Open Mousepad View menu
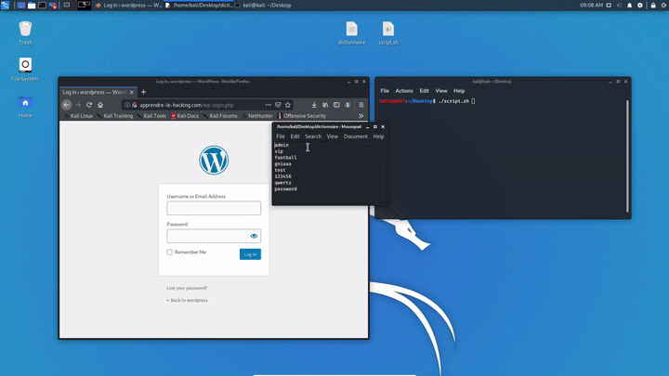 pyautogui.click(x=333, y=136)
